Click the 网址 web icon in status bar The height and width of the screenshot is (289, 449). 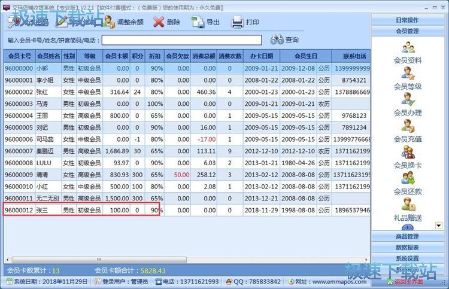click(x=291, y=282)
